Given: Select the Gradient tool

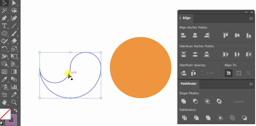Looking at the screenshot, I should point(14,72).
